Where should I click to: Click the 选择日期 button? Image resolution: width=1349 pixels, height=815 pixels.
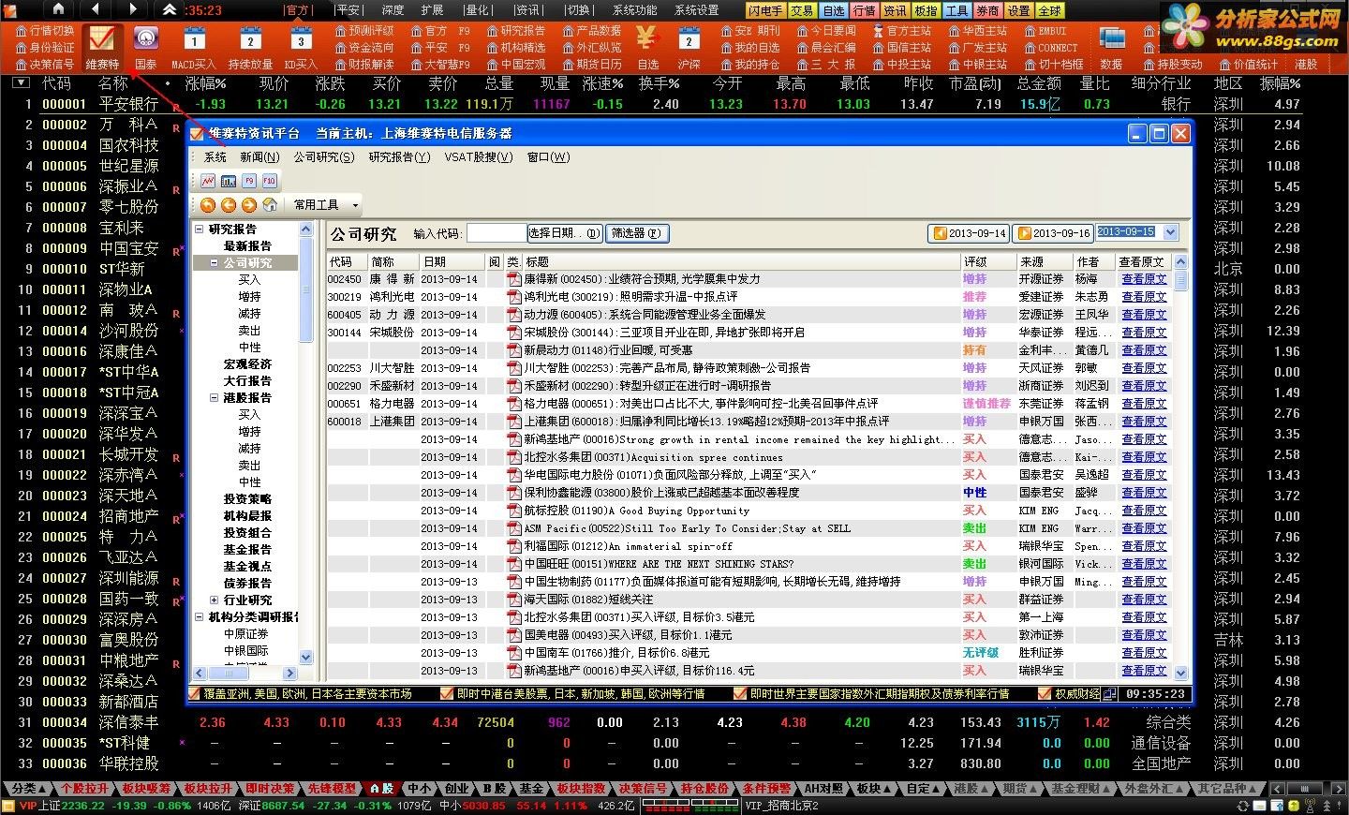(x=564, y=233)
